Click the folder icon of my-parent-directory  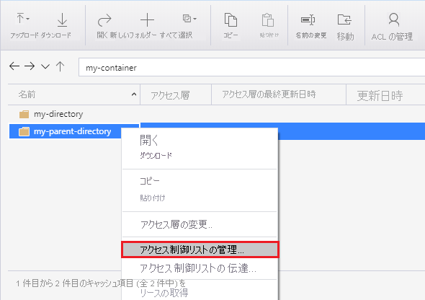point(24,132)
